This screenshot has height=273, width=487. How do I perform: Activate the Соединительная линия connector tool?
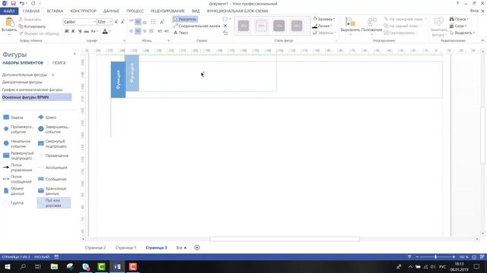pyautogui.click(x=196, y=26)
